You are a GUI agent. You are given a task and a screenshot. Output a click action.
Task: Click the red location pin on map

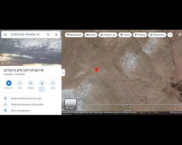pos(96,70)
